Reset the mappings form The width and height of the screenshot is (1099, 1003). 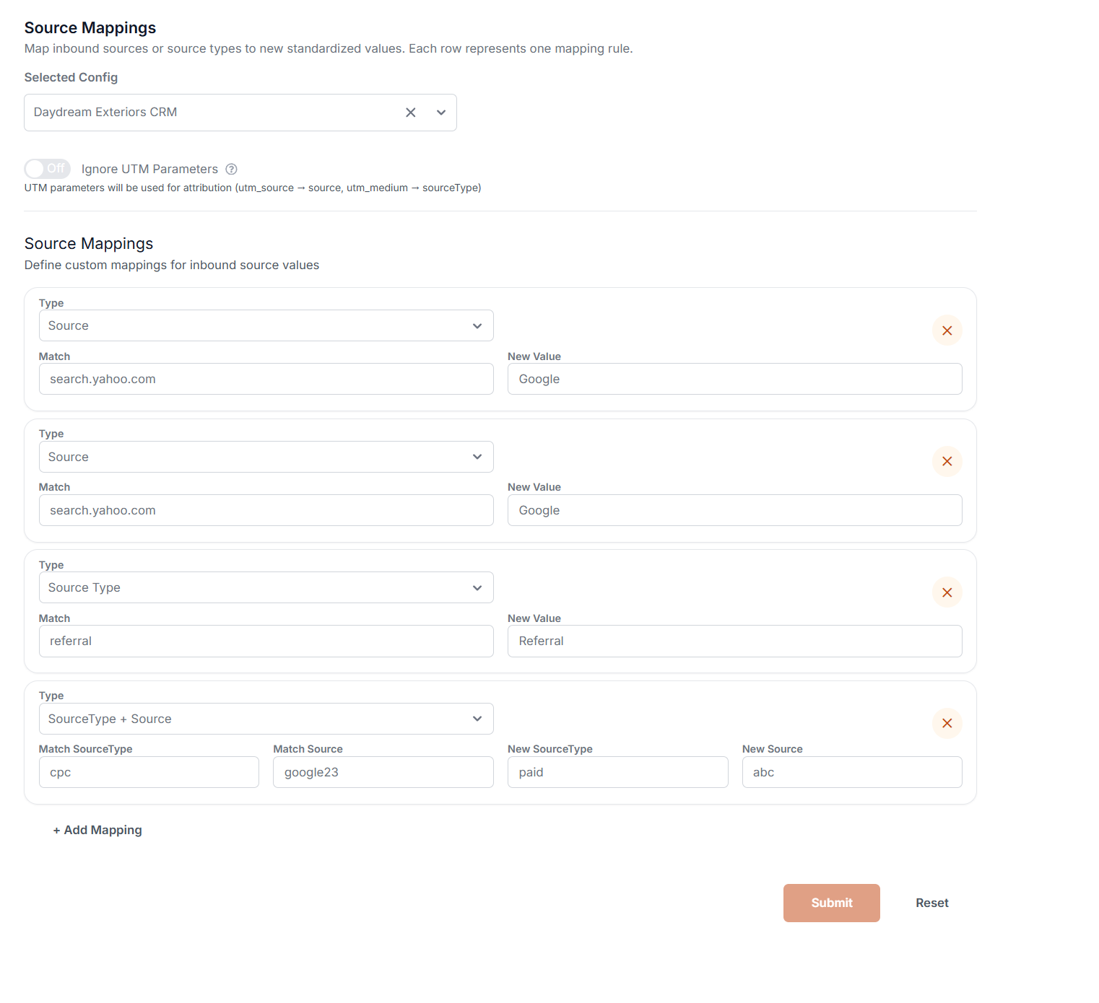[x=931, y=903]
